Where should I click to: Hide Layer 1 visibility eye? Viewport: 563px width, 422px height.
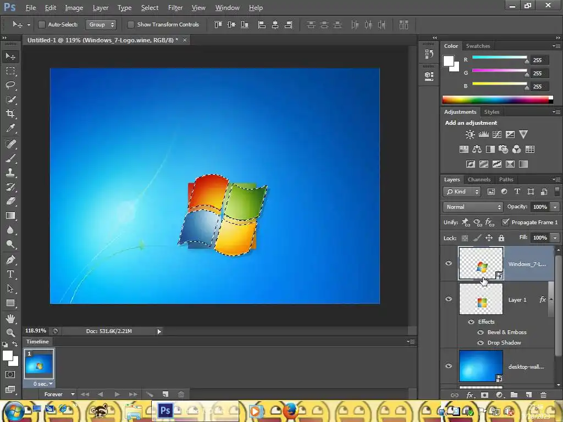pyautogui.click(x=449, y=299)
